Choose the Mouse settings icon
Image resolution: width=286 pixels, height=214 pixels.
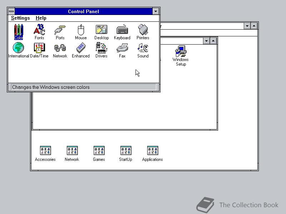(x=81, y=32)
